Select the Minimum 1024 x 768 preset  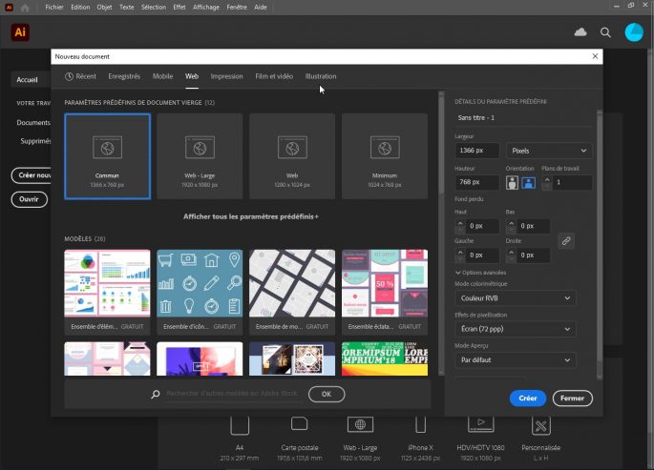385,156
